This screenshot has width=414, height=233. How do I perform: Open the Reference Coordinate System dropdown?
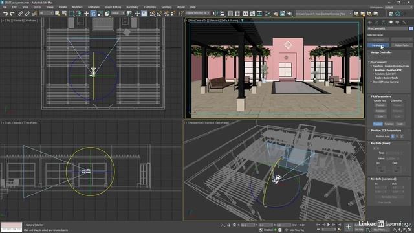(118, 13)
